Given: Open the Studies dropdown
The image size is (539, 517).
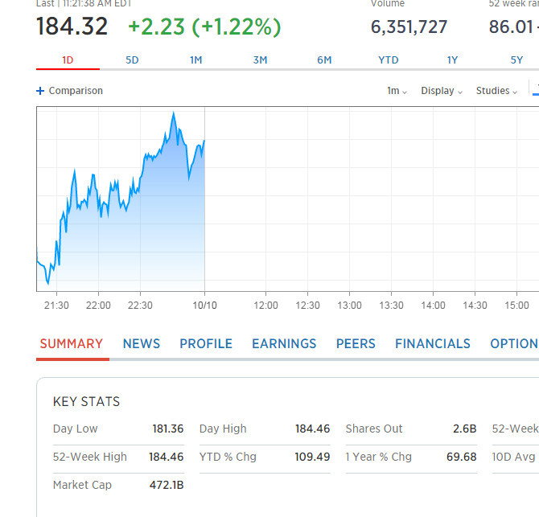Looking at the screenshot, I should (496, 91).
